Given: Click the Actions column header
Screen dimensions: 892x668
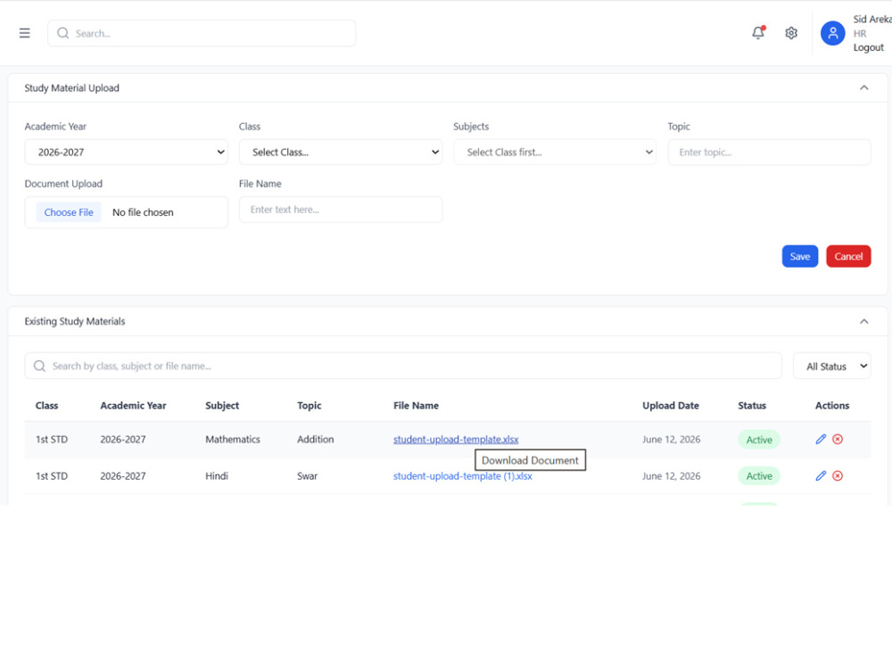Looking at the screenshot, I should [x=831, y=405].
